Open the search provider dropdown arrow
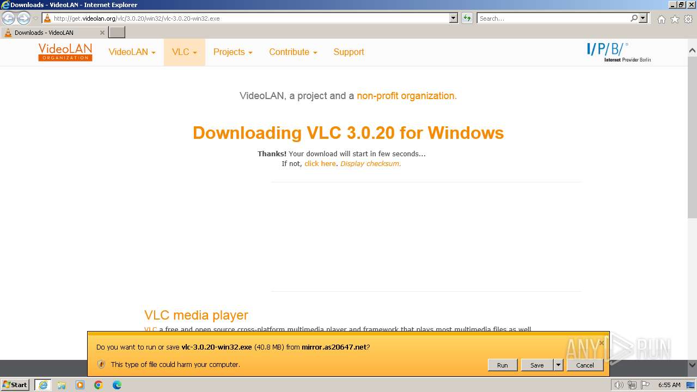This screenshot has height=392, width=697. click(643, 18)
